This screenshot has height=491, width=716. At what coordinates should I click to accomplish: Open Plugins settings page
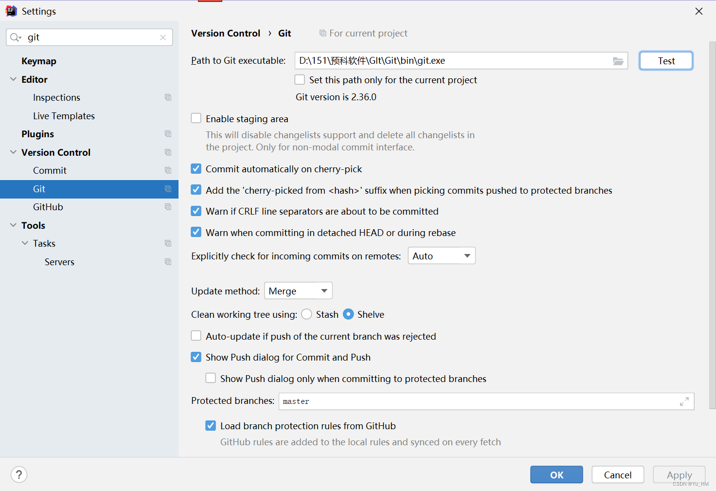[x=37, y=134]
